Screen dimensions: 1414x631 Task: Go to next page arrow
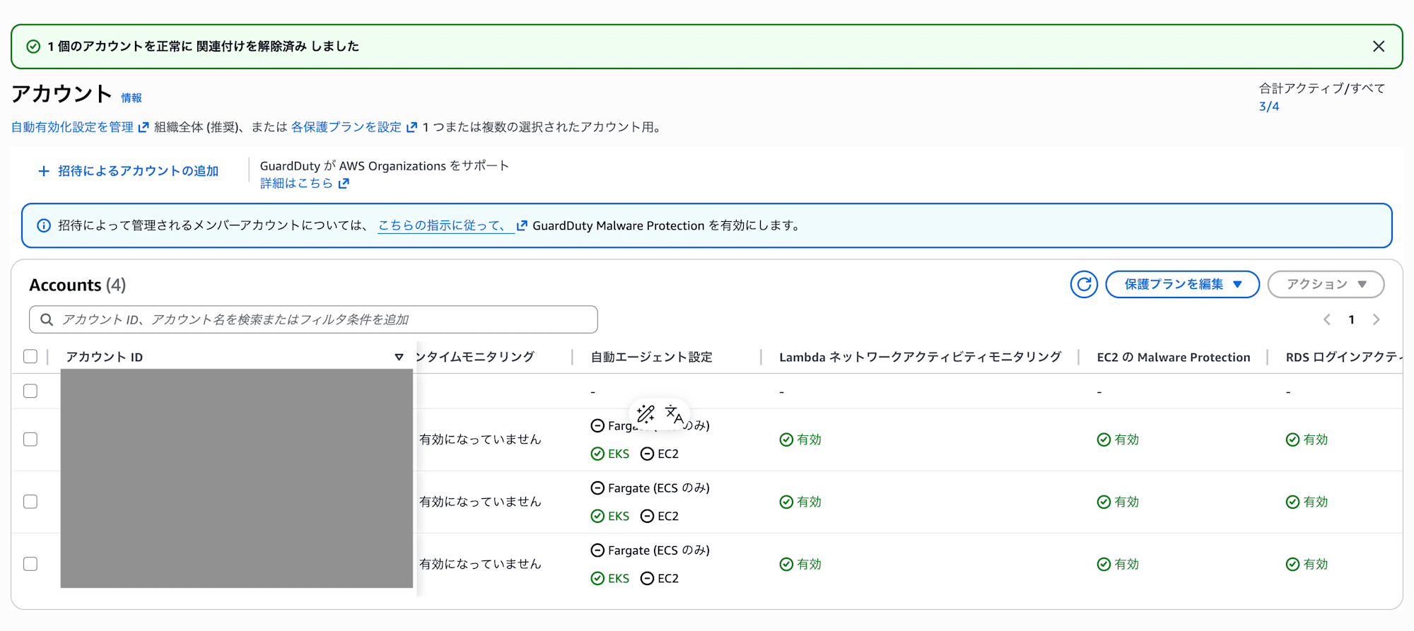click(1376, 319)
